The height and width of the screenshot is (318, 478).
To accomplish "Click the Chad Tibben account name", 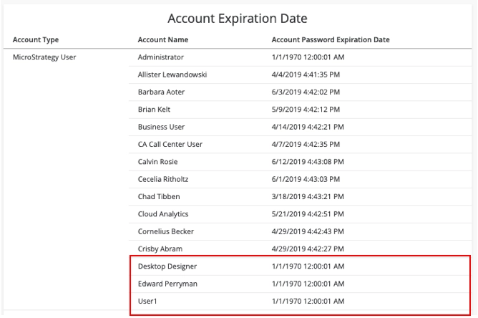I will pyautogui.click(x=159, y=196).
